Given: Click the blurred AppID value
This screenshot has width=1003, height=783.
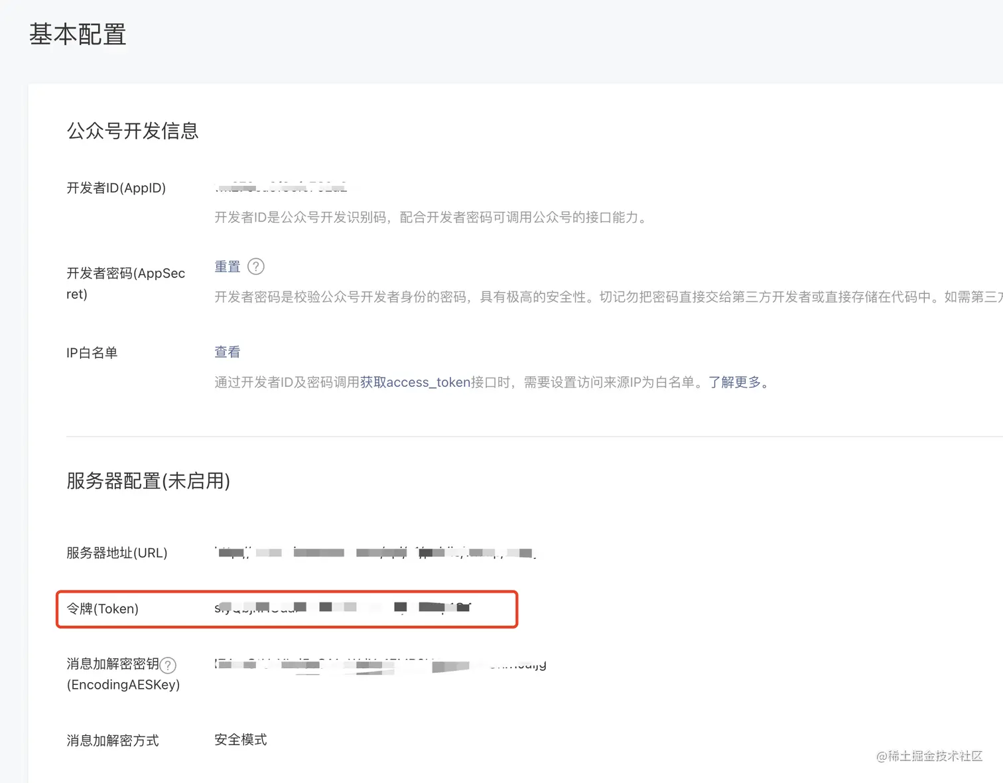Looking at the screenshot, I should tap(281, 187).
